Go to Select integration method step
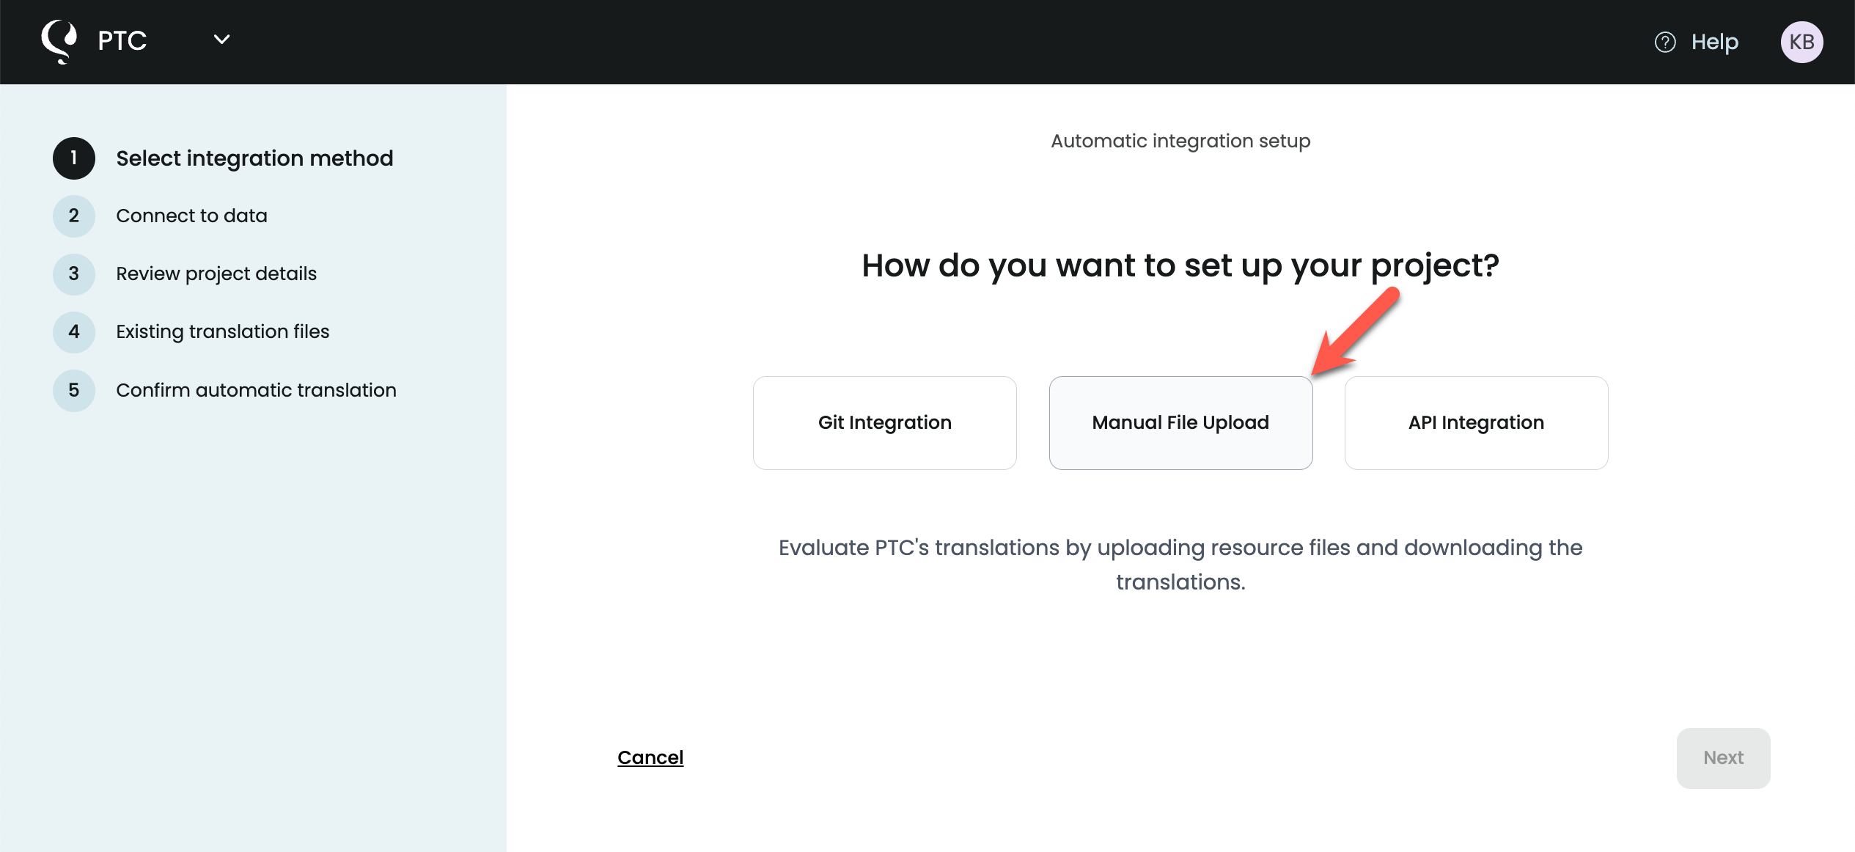The width and height of the screenshot is (1855, 852). (254, 158)
